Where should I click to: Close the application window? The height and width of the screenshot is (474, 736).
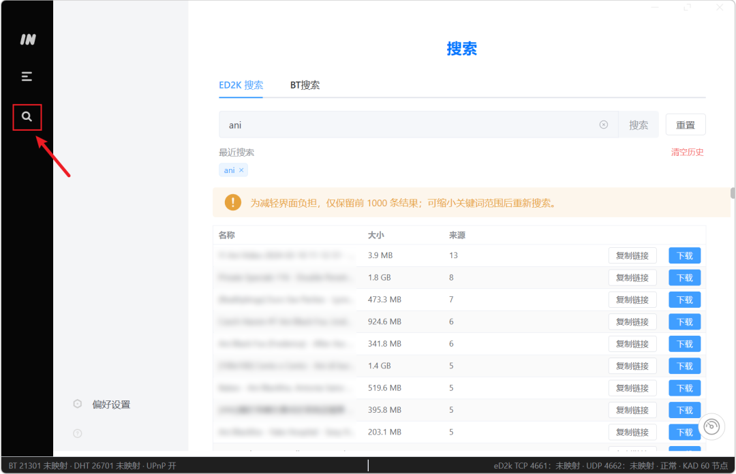tap(720, 7)
